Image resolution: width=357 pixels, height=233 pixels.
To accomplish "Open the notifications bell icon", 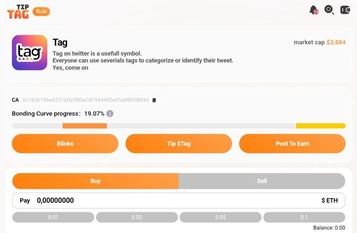I will click(x=313, y=10).
